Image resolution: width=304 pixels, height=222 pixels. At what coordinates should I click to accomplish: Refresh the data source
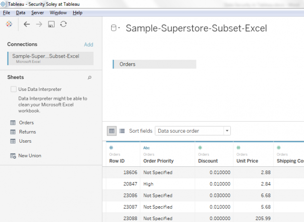63,24
